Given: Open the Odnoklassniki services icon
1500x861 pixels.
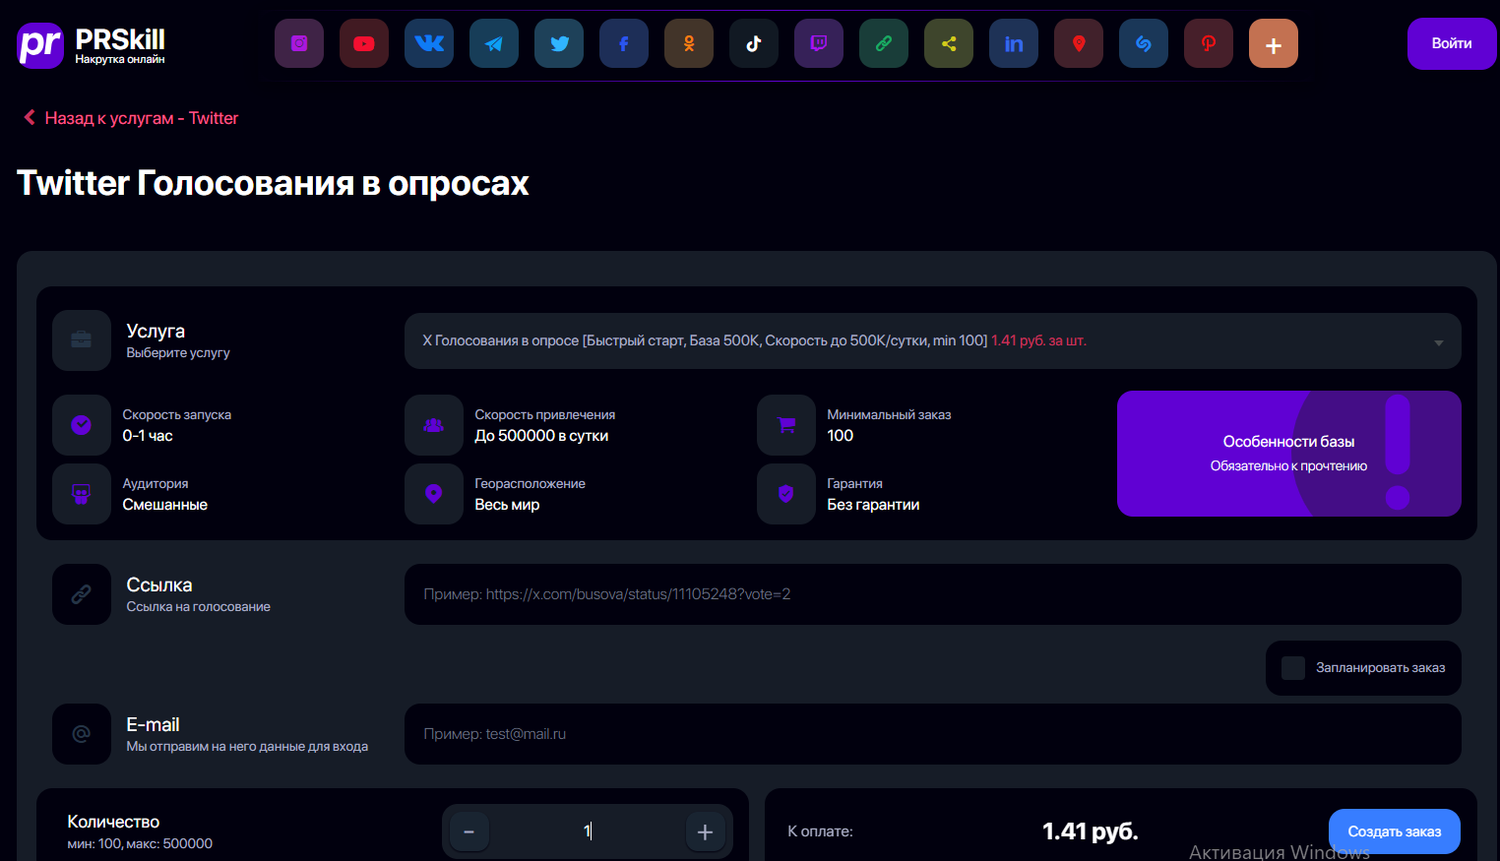Looking at the screenshot, I should (x=689, y=43).
